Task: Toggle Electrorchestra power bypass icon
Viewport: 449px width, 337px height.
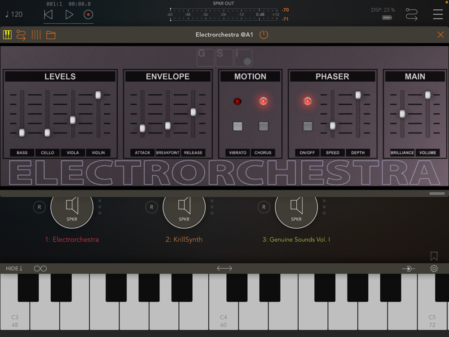Action: (264, 35)
